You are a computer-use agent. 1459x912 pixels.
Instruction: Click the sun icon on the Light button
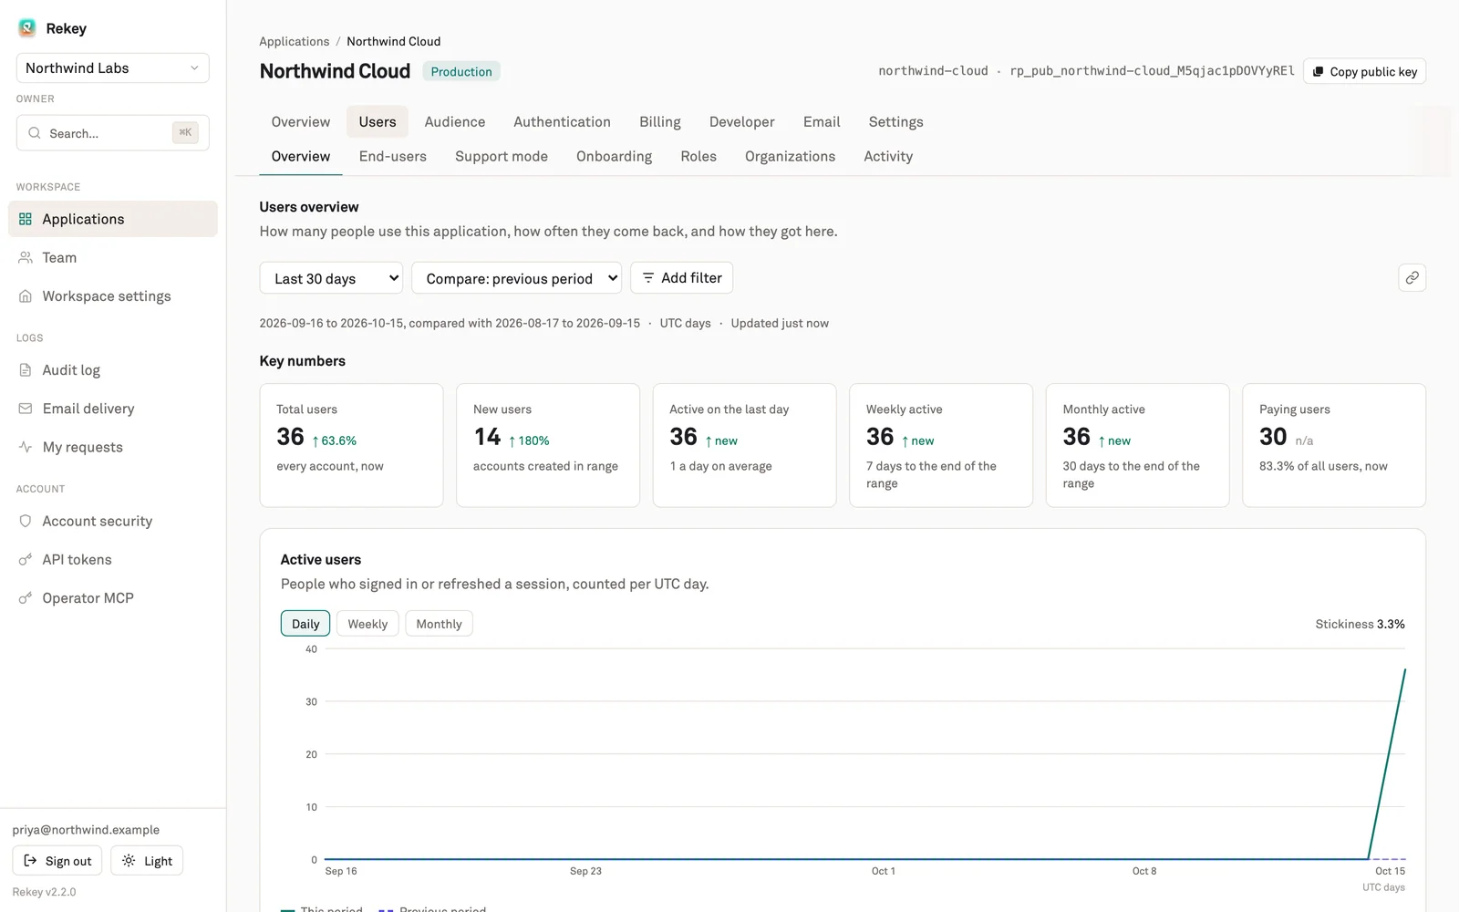point(129,861)
